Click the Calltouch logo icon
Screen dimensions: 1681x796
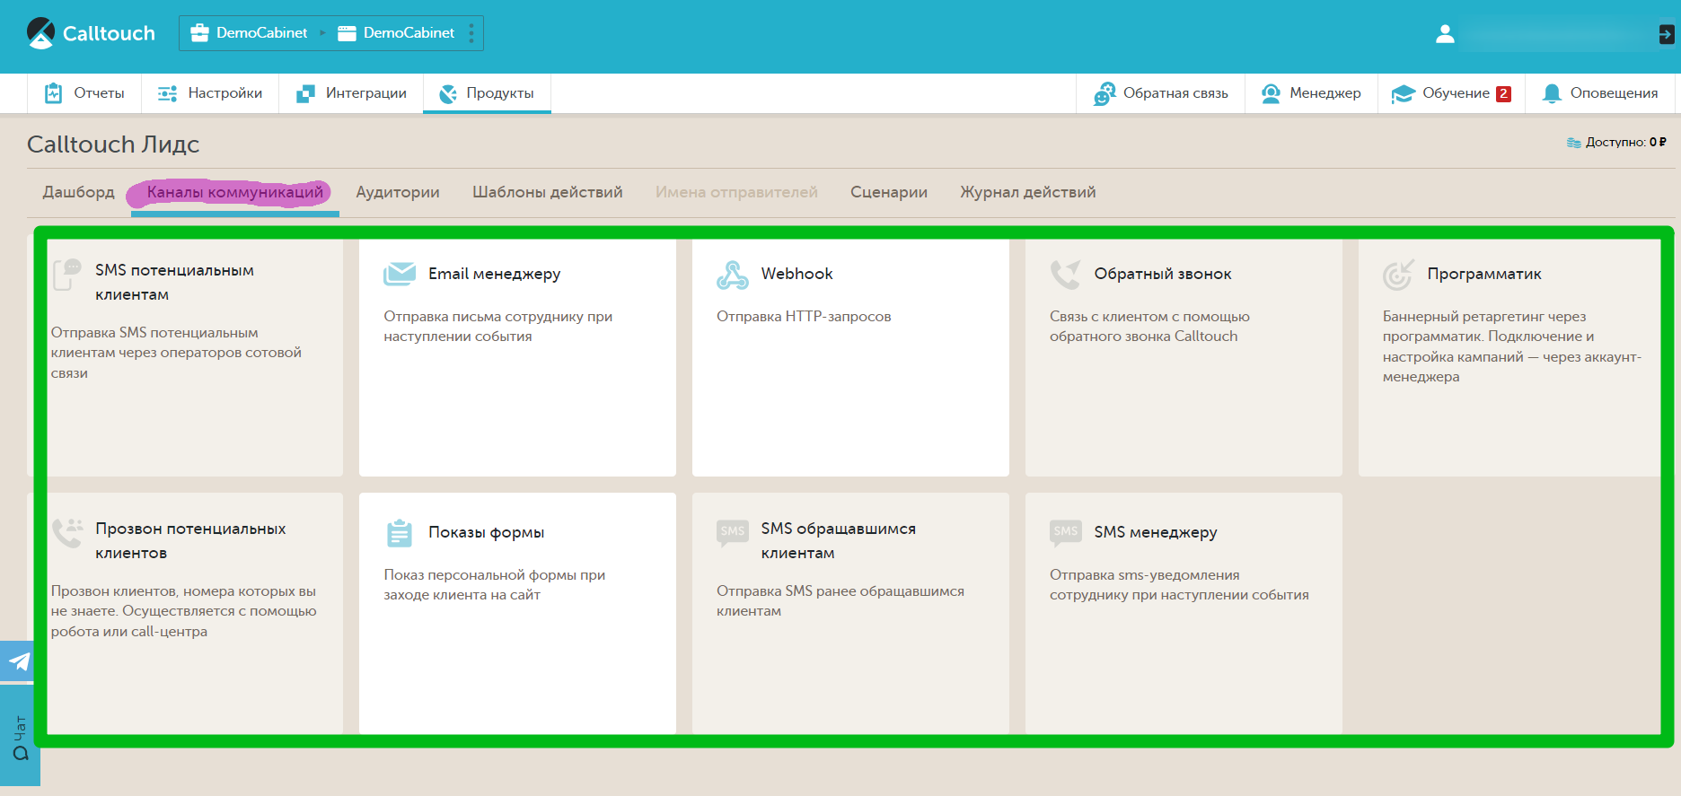click(41, 33)
